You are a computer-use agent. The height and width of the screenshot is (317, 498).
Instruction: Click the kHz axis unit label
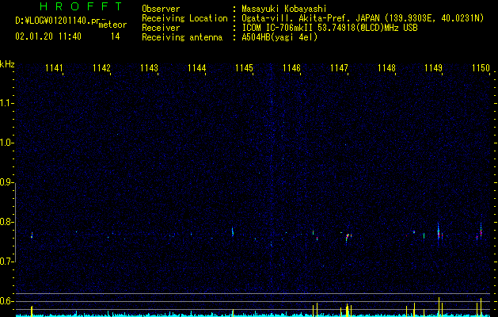coord(7,64)
